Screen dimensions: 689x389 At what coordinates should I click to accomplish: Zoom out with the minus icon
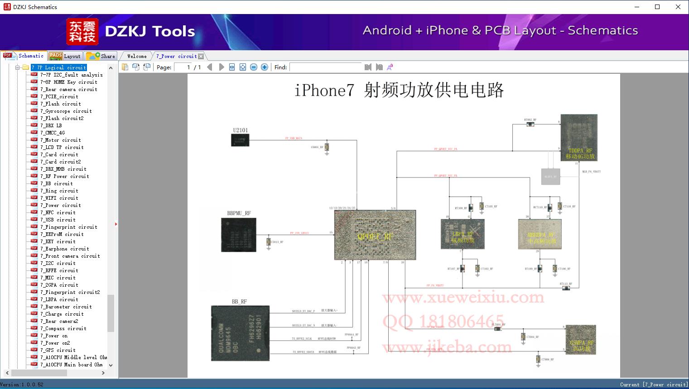tap(254, 67)
